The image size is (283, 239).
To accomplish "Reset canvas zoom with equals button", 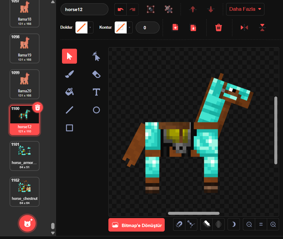I will 261,224.
